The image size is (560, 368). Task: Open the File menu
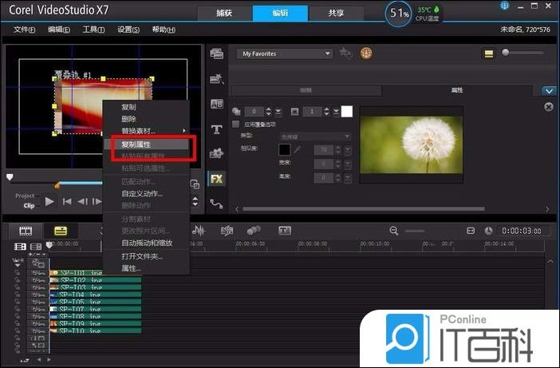click(24, 30)
